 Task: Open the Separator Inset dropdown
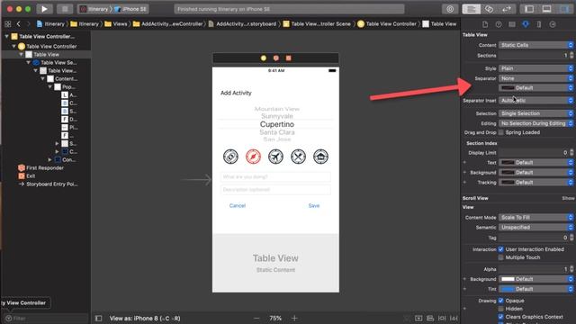535,100
